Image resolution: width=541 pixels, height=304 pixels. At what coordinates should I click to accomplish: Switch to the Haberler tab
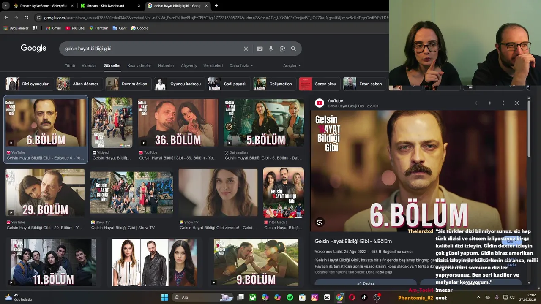point(166,66)
